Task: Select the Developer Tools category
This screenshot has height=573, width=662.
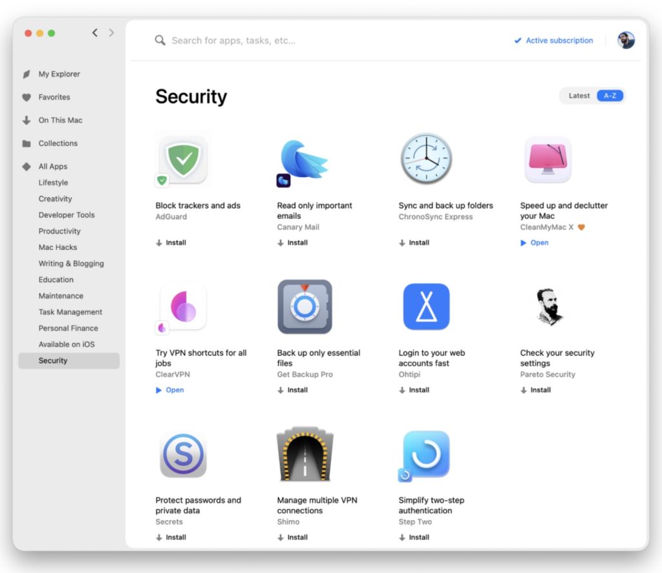Action: (x=67, y=215)
